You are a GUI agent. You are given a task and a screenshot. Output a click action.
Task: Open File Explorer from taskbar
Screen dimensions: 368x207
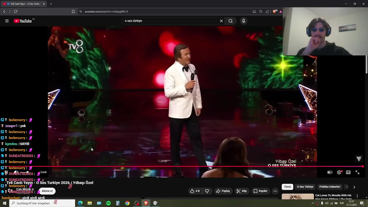(90, 203)
